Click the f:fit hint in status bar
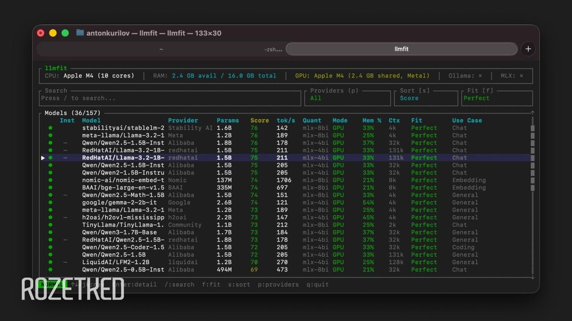 point(211,284)
